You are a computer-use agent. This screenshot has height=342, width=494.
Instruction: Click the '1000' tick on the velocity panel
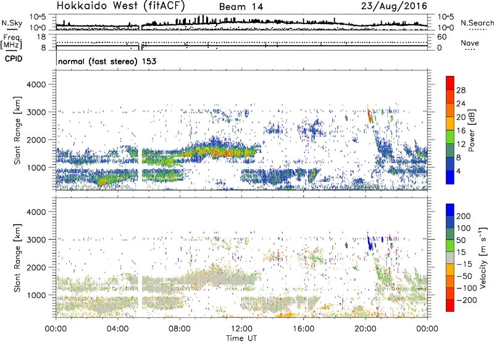pyautogui.click(x=36, y=295)
